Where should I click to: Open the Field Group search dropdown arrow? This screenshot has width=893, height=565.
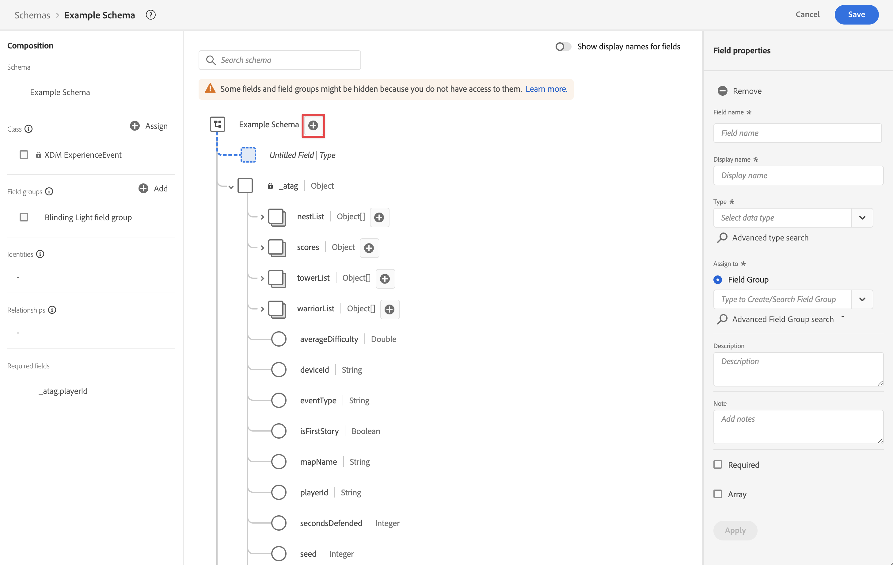click(x=862, y=299)
